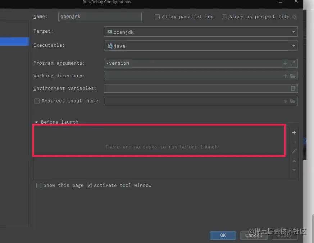Image resolution: width=314 pixels, height=243 pixels.
Task: Insert macro via plus icon in Program arguments
Action: tap(285, 63)
